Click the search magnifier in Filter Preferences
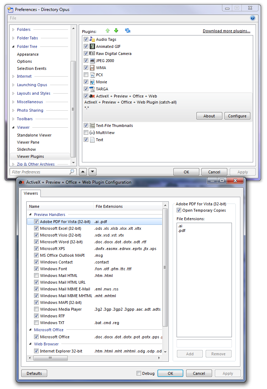 pyautogui.click(x=72, y=171)
